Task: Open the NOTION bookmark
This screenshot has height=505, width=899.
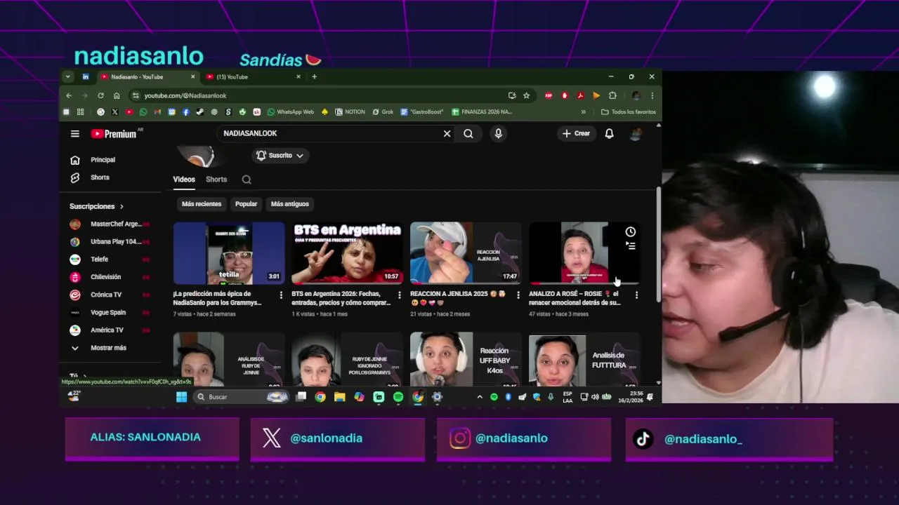Action: (350, 112)
